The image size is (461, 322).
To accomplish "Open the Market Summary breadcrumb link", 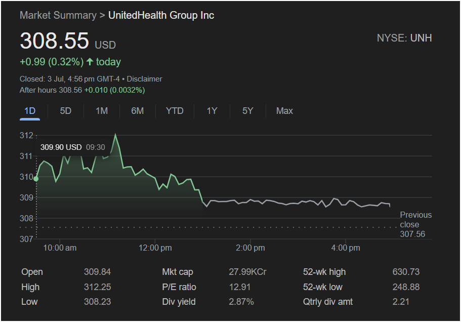I will 58,15.
